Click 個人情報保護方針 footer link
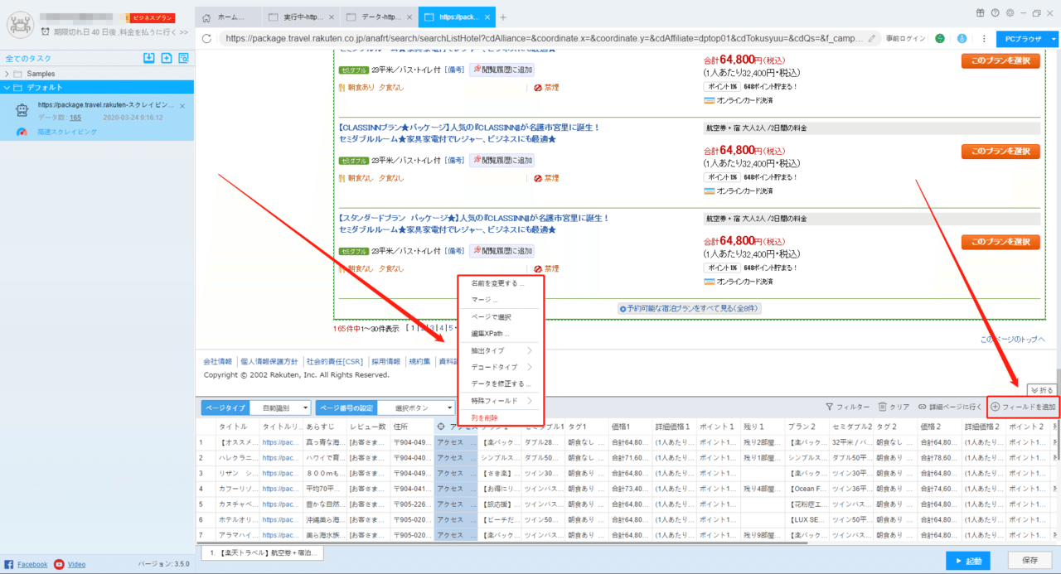The height and width of the screenshot is (574, 1061). pos(269,361)
